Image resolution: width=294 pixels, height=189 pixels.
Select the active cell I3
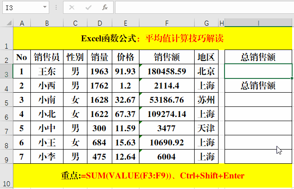tap(258, 71)
